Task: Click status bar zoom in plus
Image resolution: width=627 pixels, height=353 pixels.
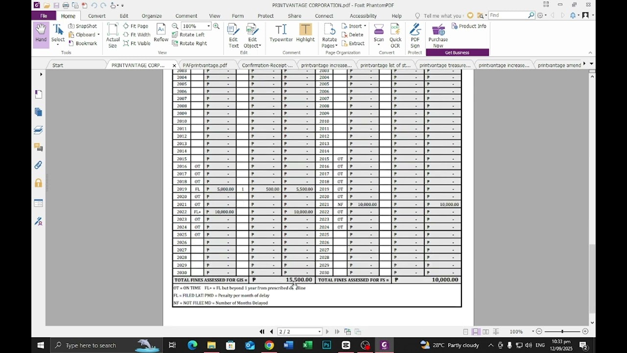Action: 585,332
